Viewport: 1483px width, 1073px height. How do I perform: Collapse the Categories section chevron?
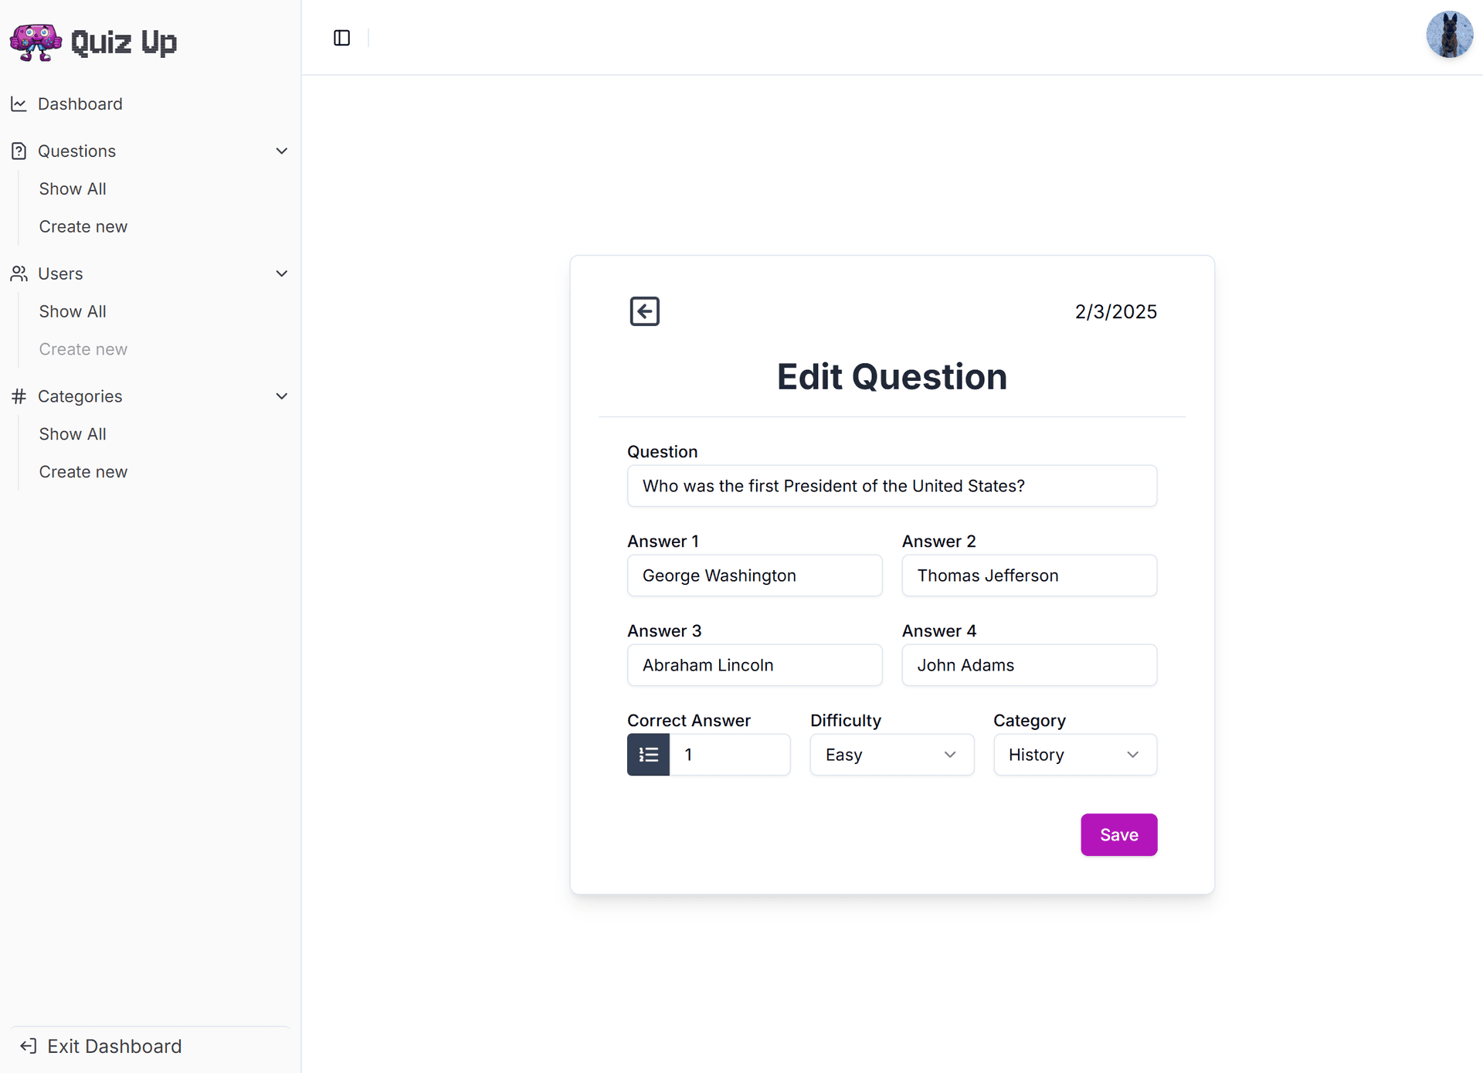click(282, 396)
